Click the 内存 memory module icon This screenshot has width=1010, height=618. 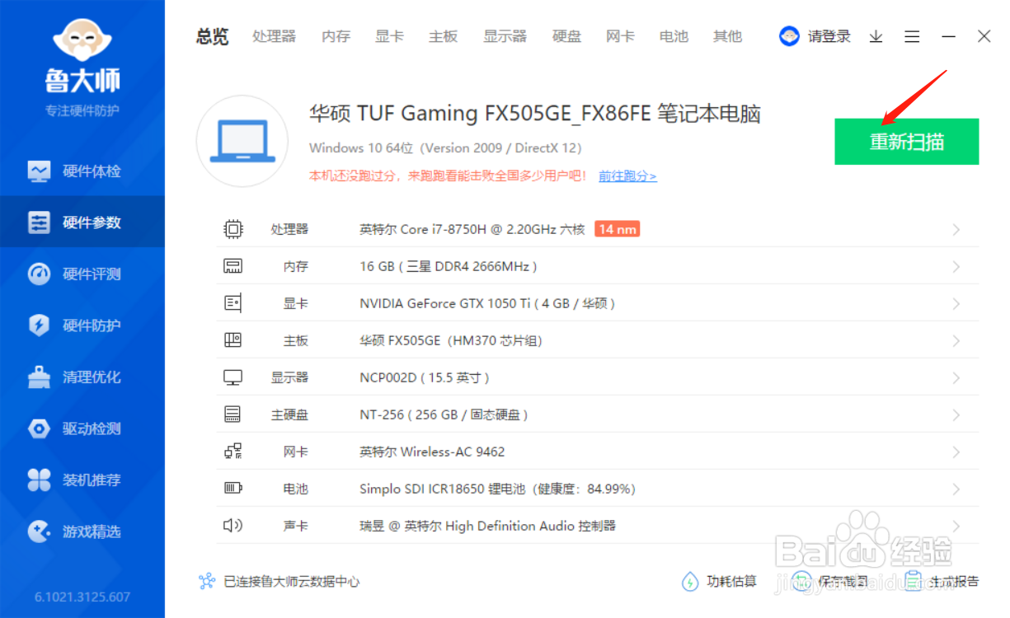tap(233, 266)
